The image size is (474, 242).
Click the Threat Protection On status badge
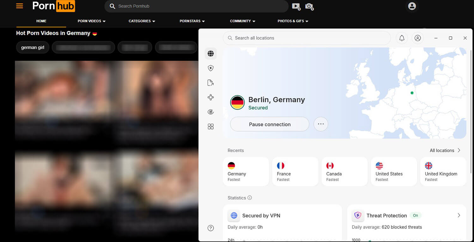(416, 215)
